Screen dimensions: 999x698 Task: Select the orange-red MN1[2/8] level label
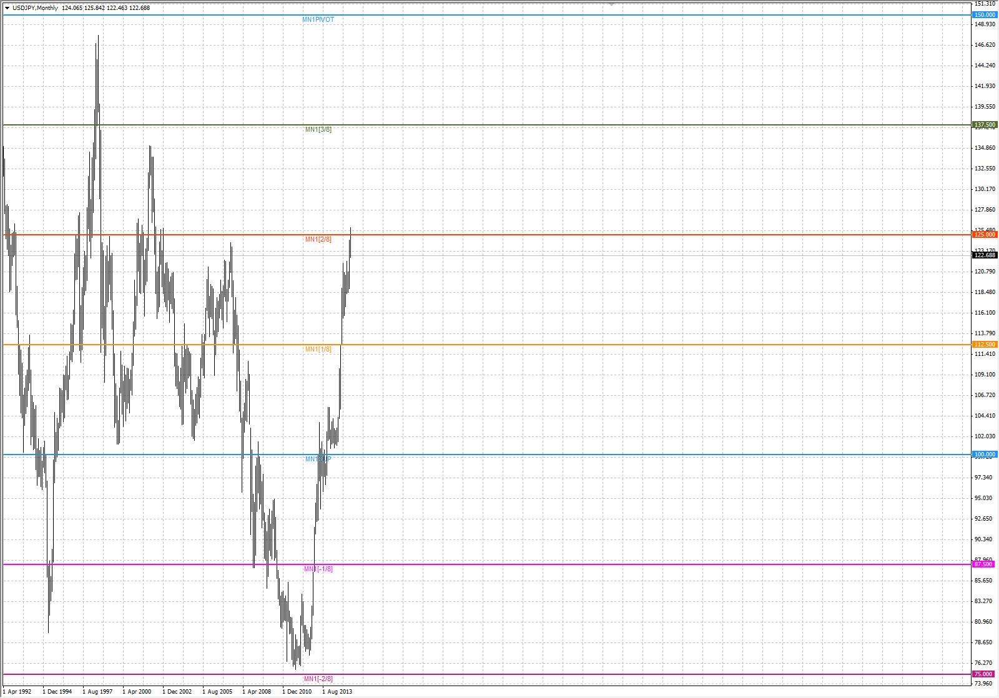318,240
